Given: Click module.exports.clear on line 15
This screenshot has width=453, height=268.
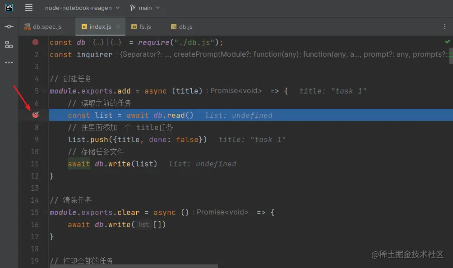Looking at the screenshot, I should (94, 212).
